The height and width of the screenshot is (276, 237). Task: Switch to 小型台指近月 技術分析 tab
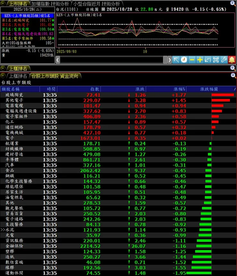pos(96,4)
